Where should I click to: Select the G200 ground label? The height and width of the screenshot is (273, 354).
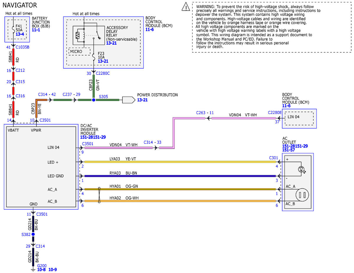point(42,265)
